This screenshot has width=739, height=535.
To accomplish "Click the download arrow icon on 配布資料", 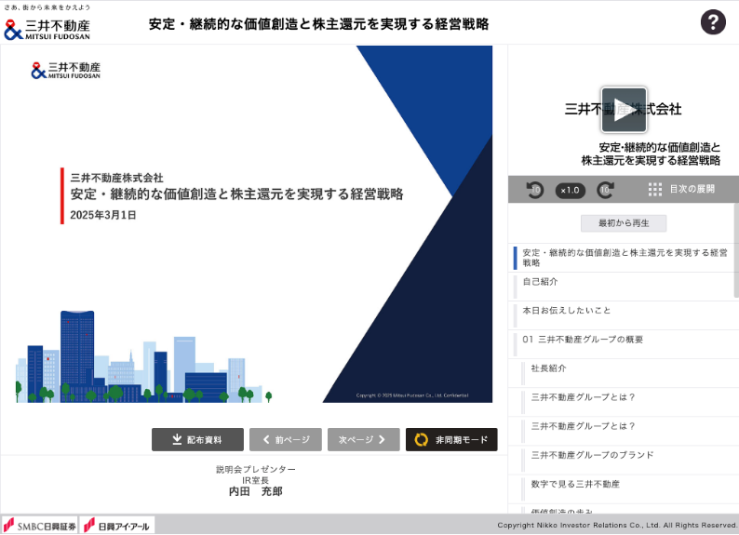I will click(x=177, y=439).
